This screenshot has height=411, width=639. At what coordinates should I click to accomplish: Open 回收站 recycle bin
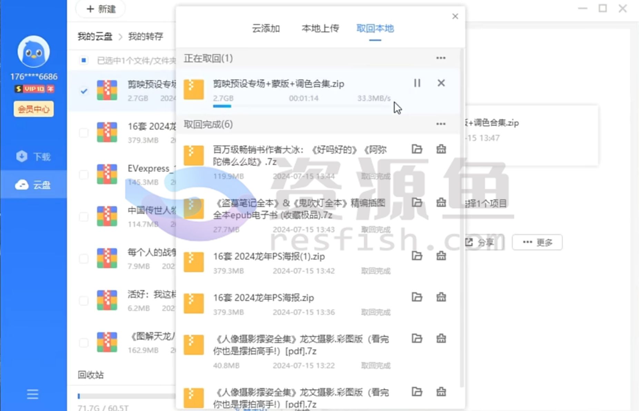[x=90, y=375]
